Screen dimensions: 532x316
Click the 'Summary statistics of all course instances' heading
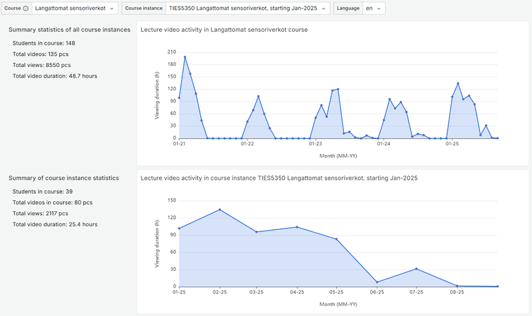click(x=69, y=30)
